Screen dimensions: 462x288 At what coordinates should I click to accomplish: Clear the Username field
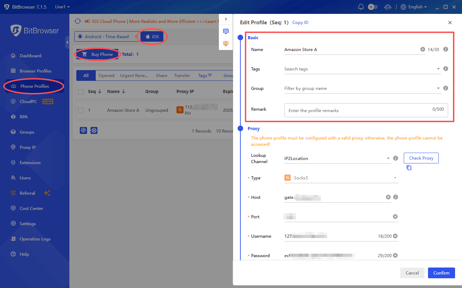click(x=395, y=236)
